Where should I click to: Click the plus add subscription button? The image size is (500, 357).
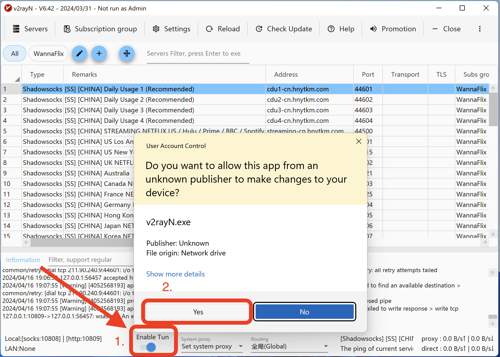[99, 53]
